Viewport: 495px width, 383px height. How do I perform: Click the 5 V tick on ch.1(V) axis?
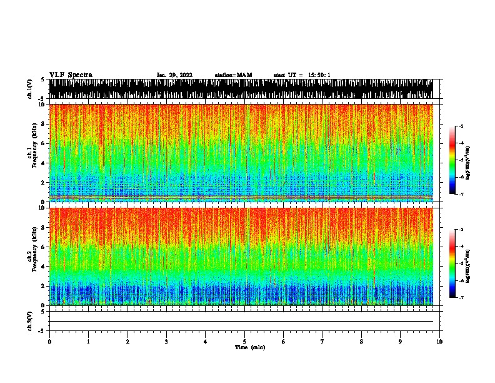pos(42,79)
